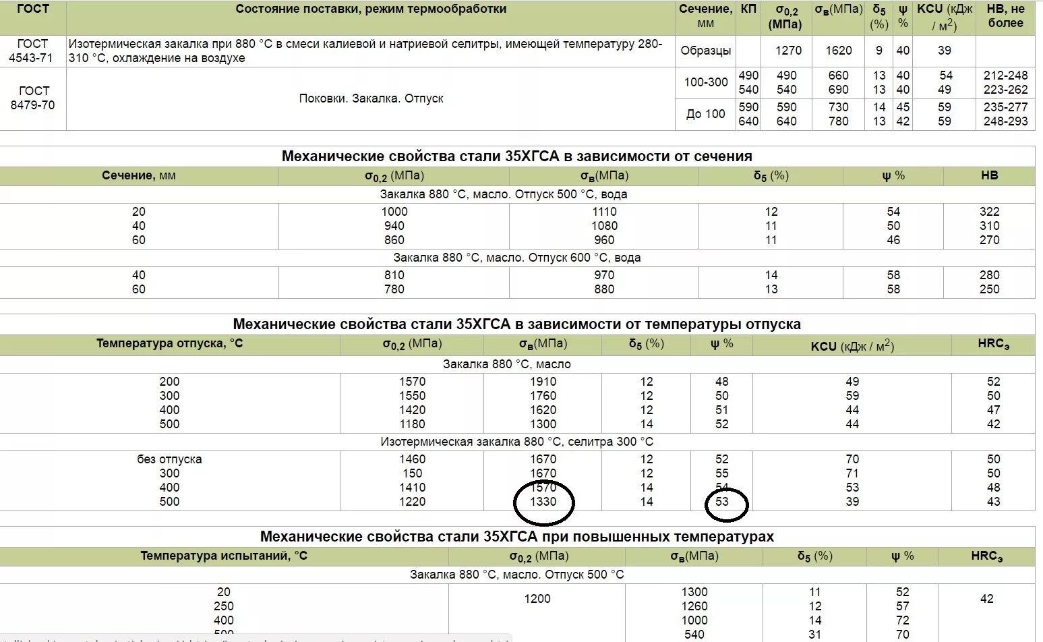The width and height of the screenshot is (1043, 642).
Task: Click the tensile strength value 1110
Action: [604, 212]
